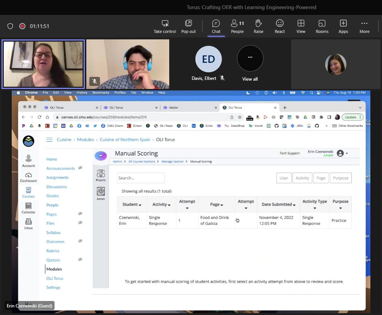
Task: Click the recording indicator icon
Action: 22,26
